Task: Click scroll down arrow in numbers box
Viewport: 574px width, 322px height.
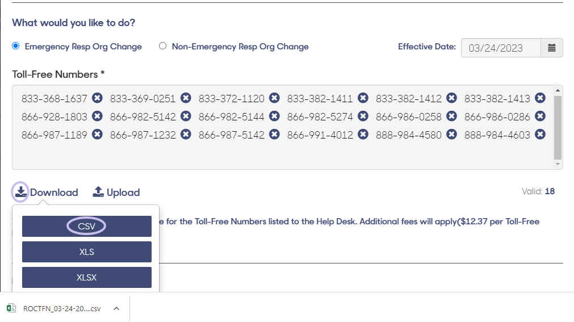Action: 558,164
